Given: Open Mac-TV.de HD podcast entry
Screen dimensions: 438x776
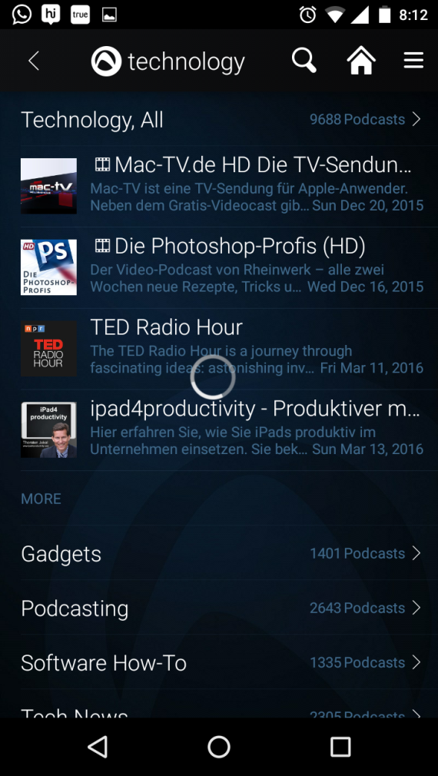Looking at the screenshot, I should 222,186.
